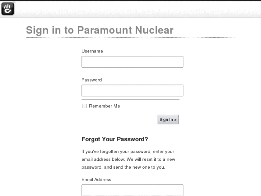Click the "Remember Me" label text
The image size is (261, 196).
click(104, 106)
